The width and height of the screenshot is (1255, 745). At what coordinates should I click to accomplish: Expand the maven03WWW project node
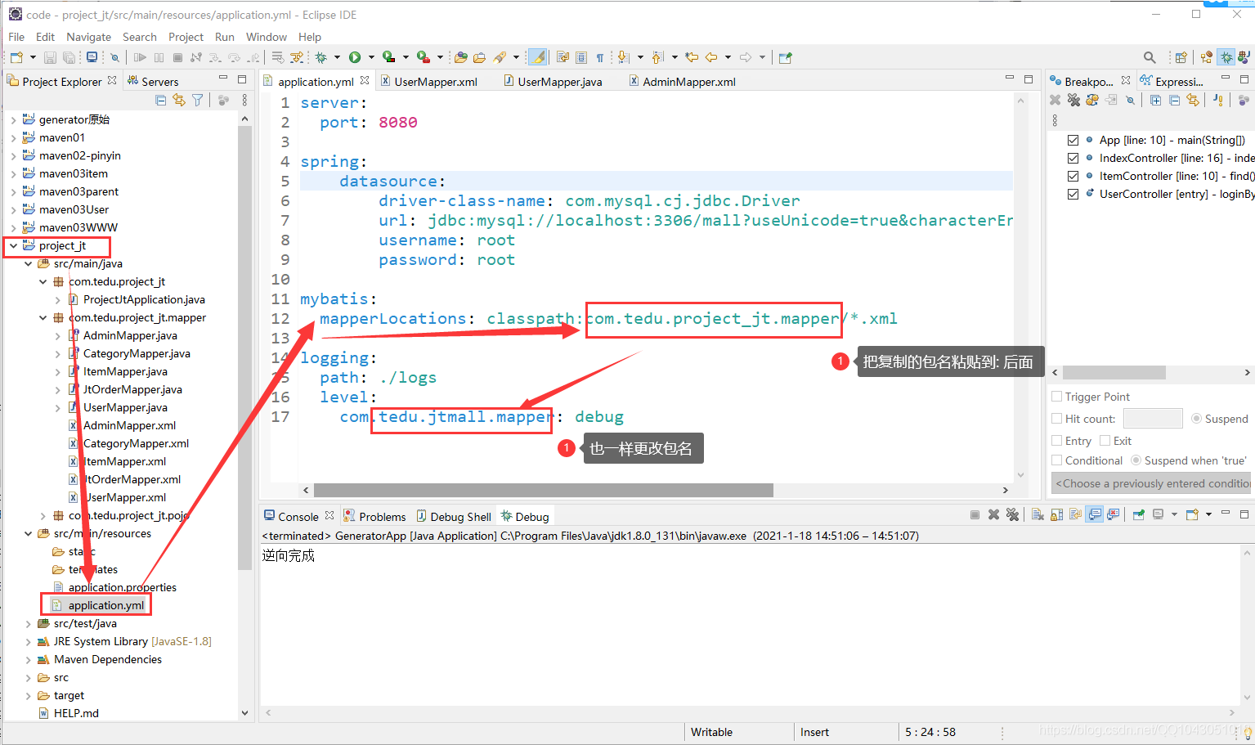pyautogui.click(x=13, y=227)
